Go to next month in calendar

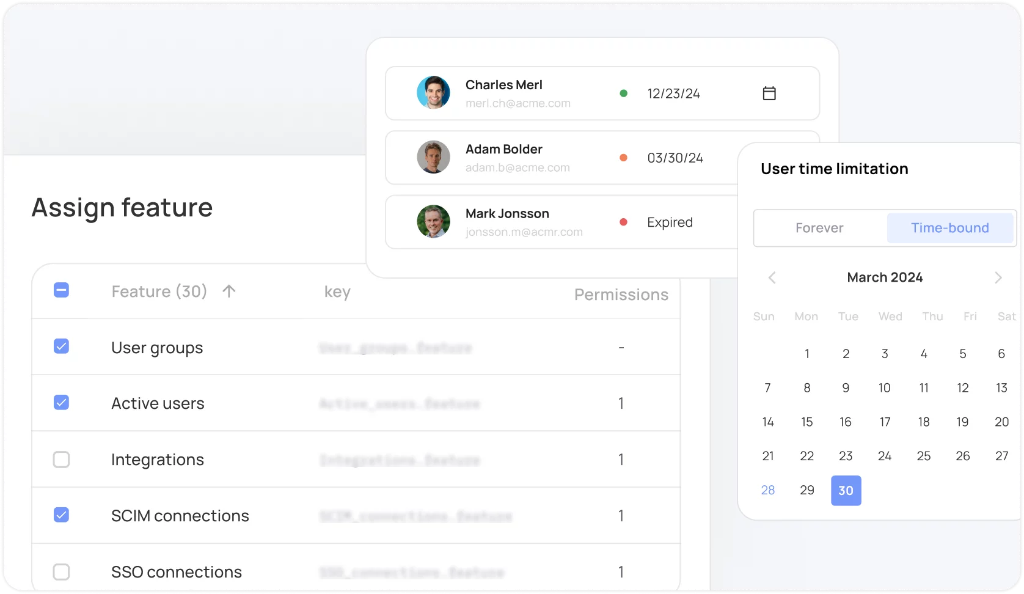[998, 278]
